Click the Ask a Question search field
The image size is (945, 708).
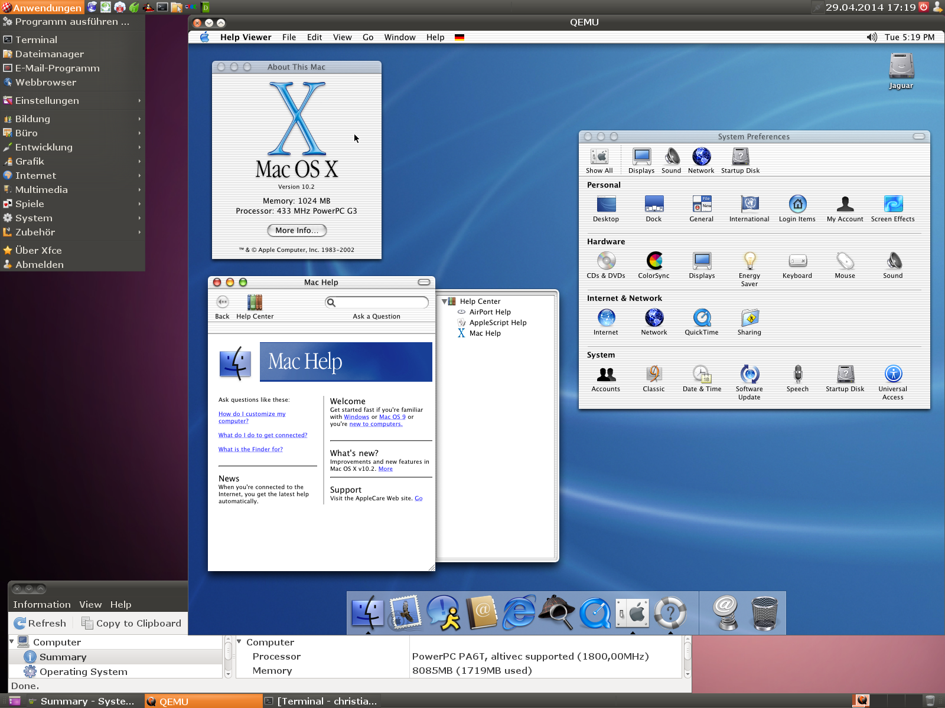pyautogui.click(x=381, y=303)
